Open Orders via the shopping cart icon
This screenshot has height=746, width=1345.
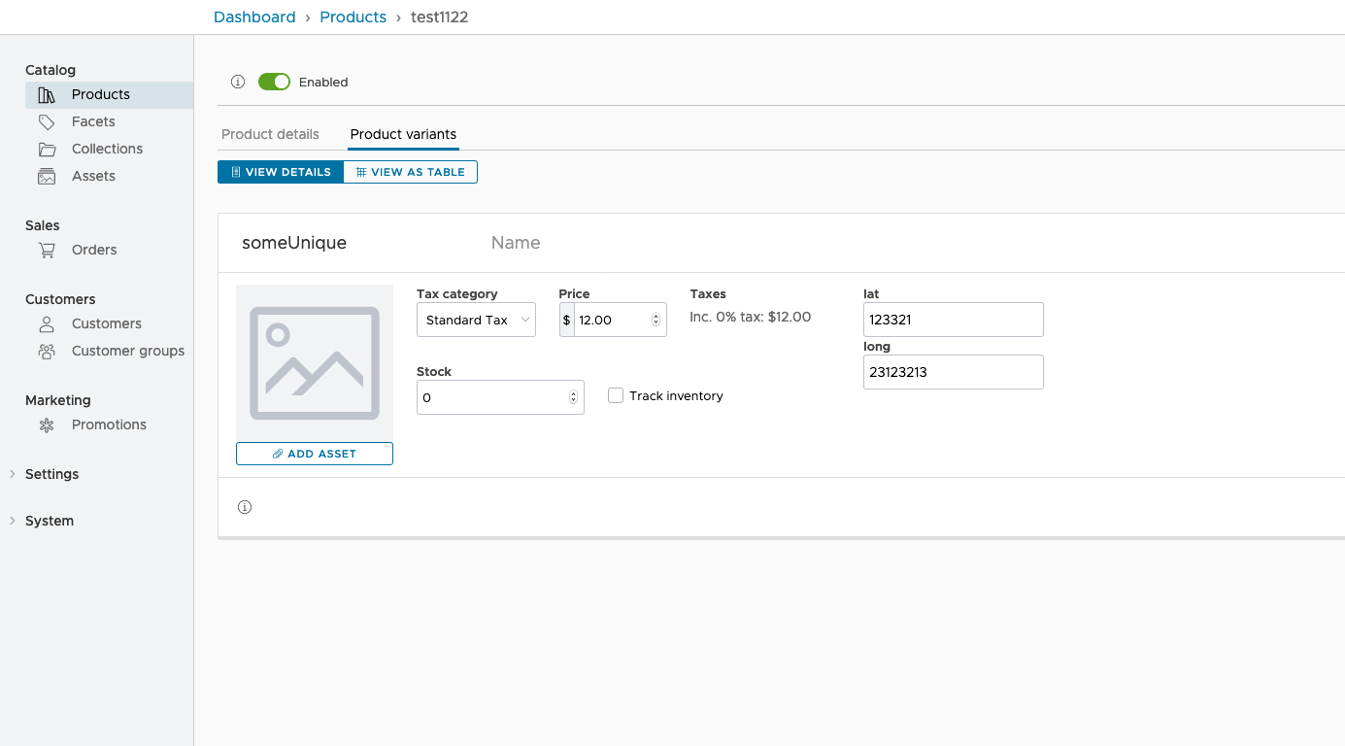[x=47, y=250]
